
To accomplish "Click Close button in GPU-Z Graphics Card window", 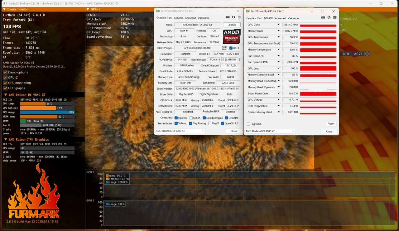I will 234,131.
